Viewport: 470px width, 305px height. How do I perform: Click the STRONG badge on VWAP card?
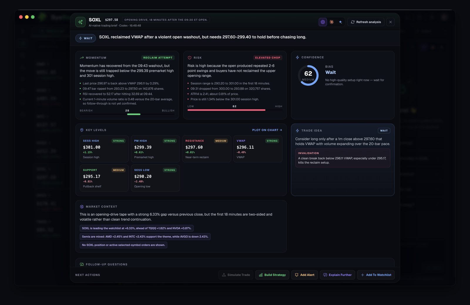(272, 141)
